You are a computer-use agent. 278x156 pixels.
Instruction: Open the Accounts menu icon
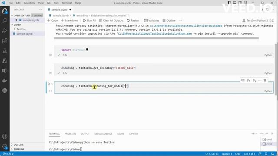[x=5, y=136]
